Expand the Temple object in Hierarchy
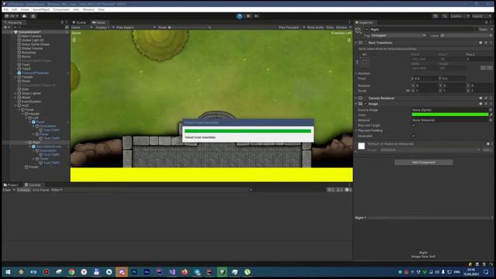This screenshot has height=279, width=496. click(x=15, y=77)
